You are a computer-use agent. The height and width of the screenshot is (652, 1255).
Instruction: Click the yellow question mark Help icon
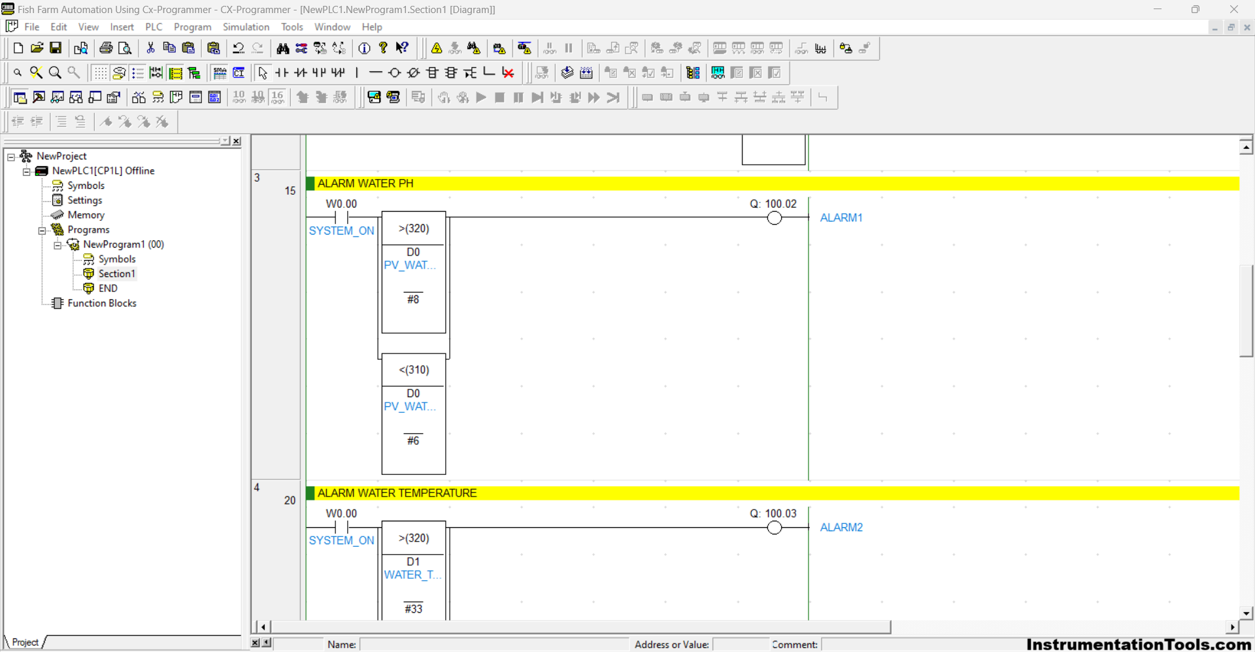tap(384, 48)
